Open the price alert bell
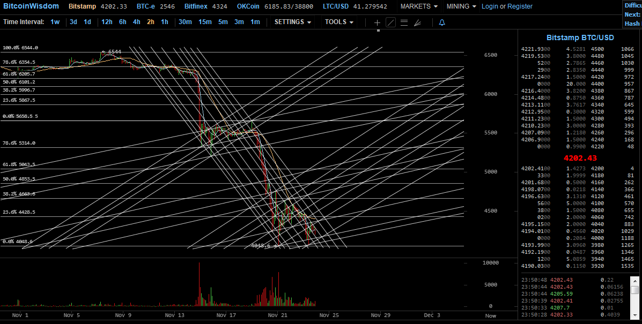This screenshot has width=642, height=324. click(442, 22)
